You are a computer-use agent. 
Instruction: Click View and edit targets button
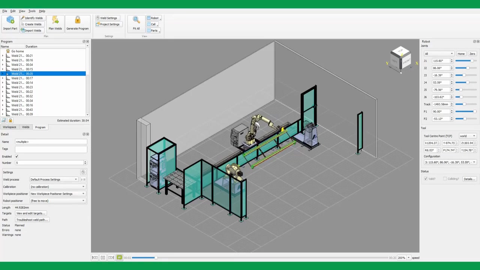pos(31,213)
